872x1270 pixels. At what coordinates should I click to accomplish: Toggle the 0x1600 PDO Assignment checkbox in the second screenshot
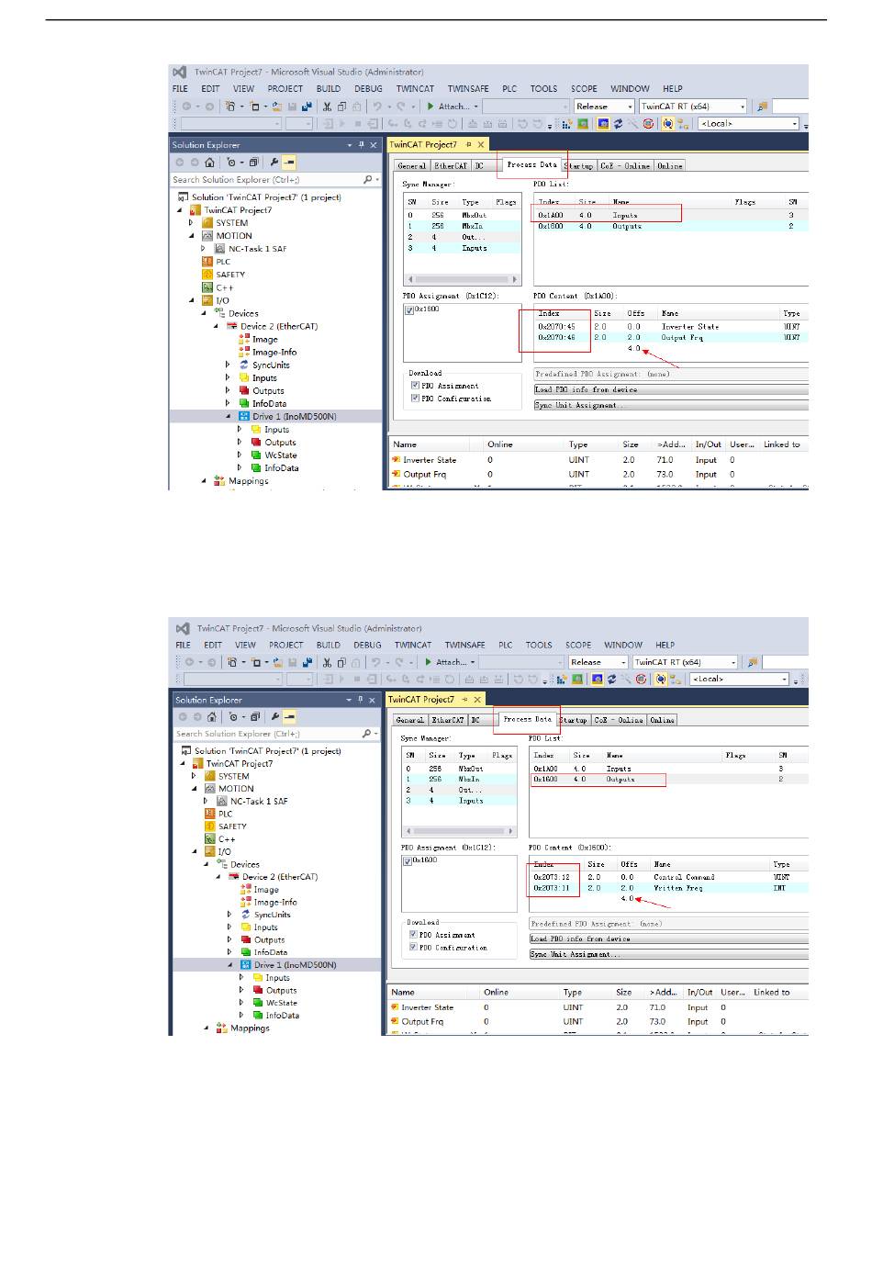408,860
